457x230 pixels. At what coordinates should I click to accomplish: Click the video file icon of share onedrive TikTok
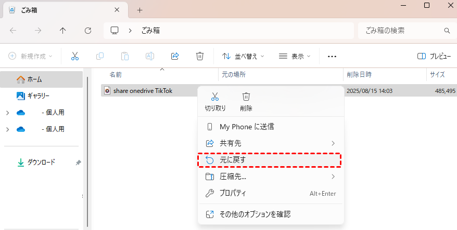coord(107,91)
